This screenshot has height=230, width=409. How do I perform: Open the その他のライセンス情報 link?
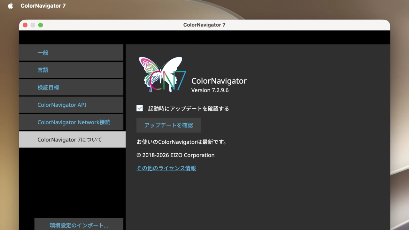tap(166, 168)
